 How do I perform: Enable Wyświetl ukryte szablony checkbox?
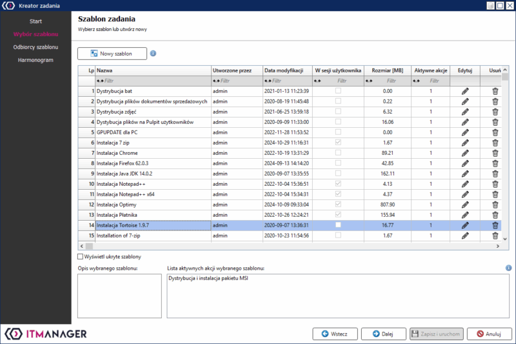81,256
